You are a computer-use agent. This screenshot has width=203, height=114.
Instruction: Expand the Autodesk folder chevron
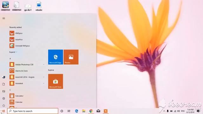(44, 83)
